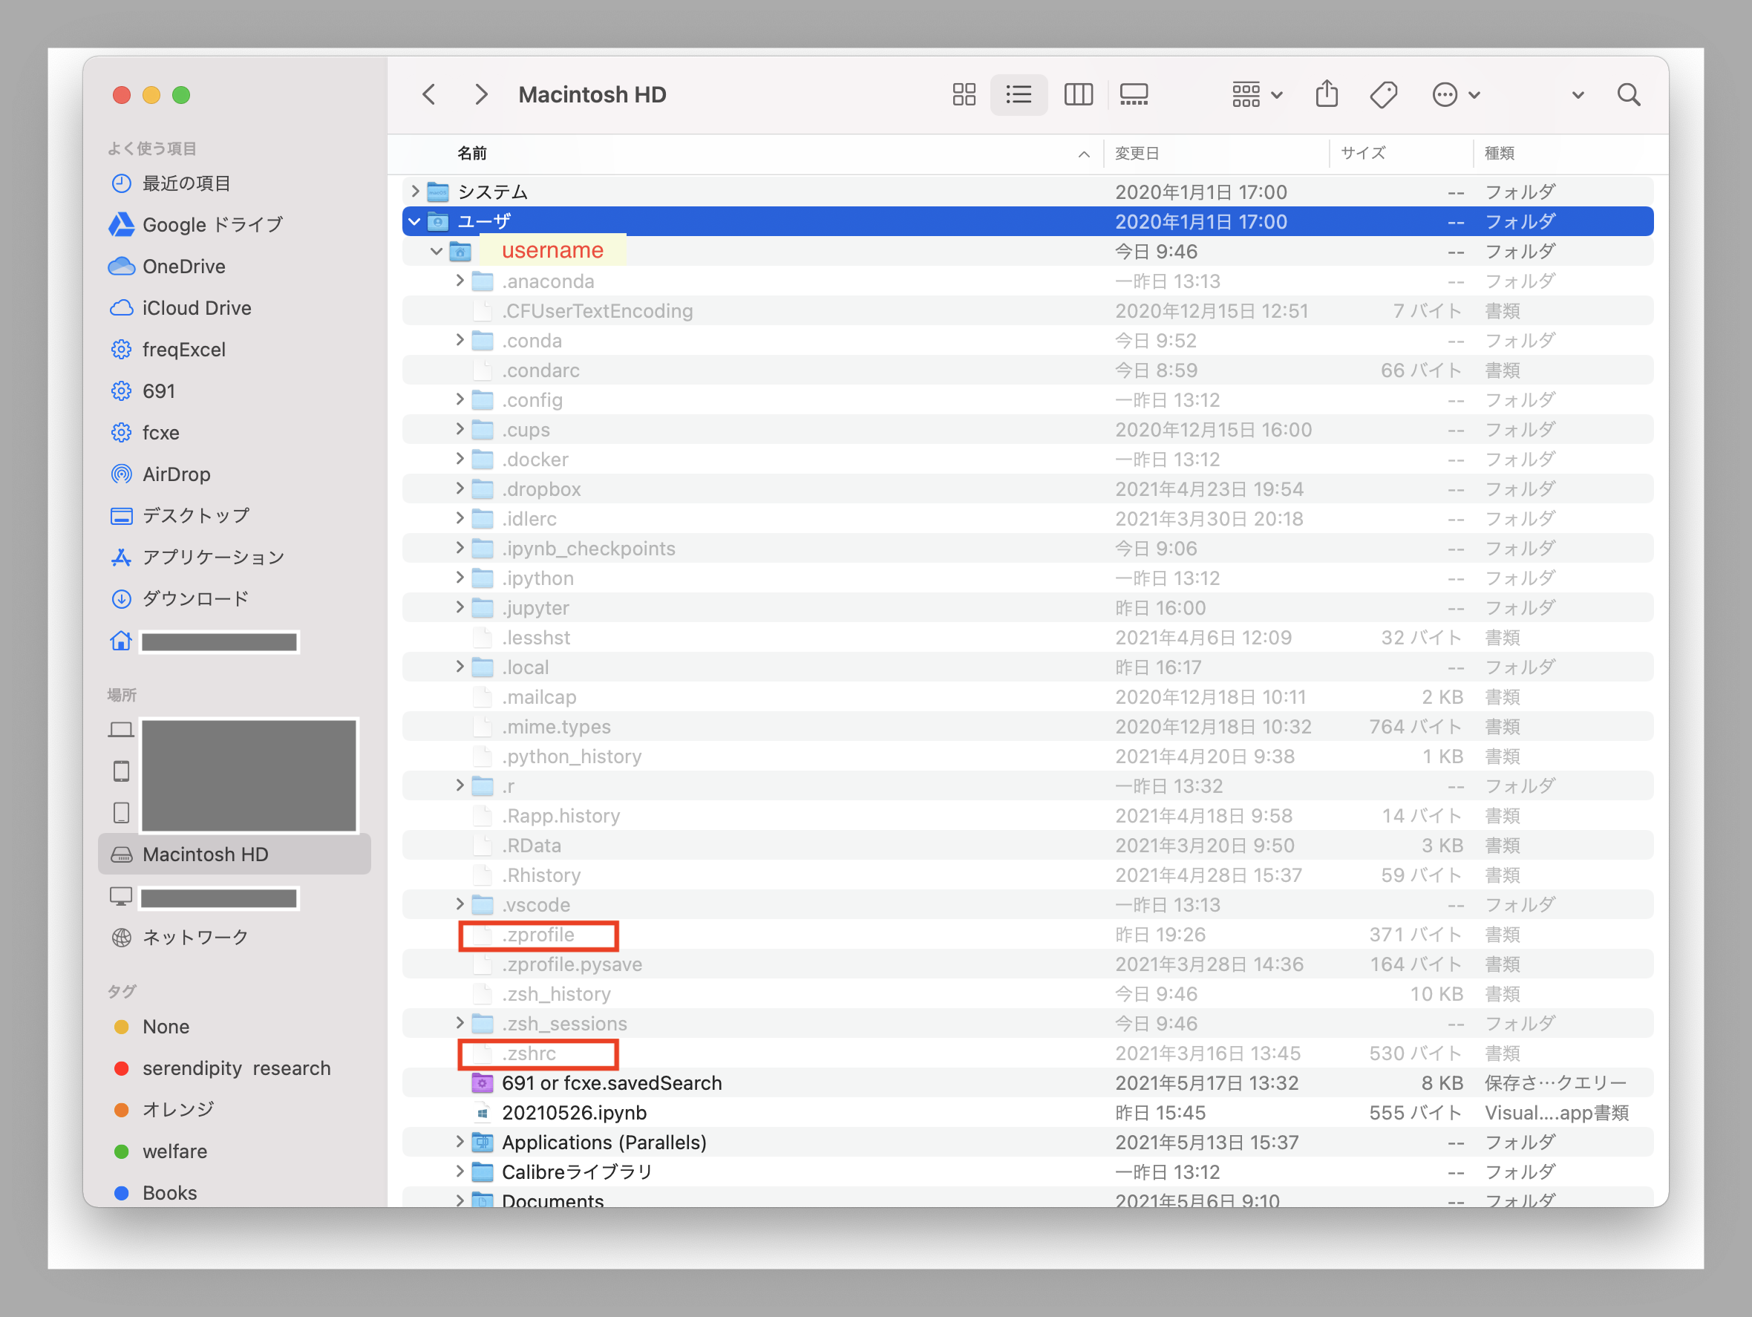Sort by 変更日 column header
The height and width of the screenshot is (1317, 1752).
point(1137,154)
